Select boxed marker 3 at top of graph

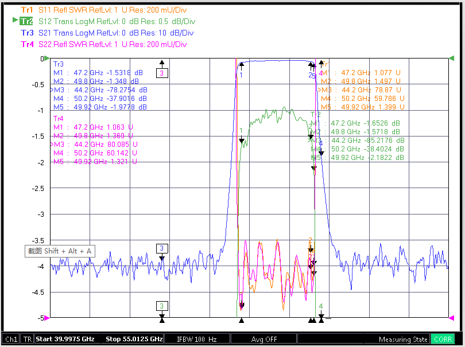coord(162,73)
